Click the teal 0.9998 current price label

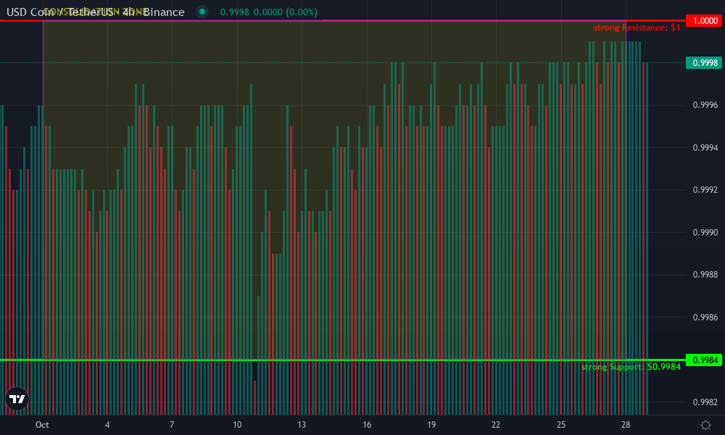click(705, 63)
